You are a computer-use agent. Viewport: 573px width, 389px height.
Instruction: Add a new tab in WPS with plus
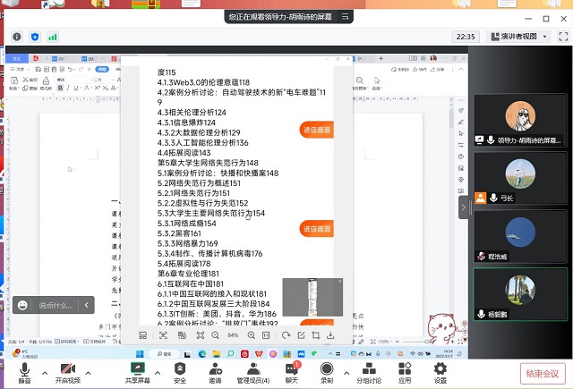pyautogui.click(x=381, y=58)
